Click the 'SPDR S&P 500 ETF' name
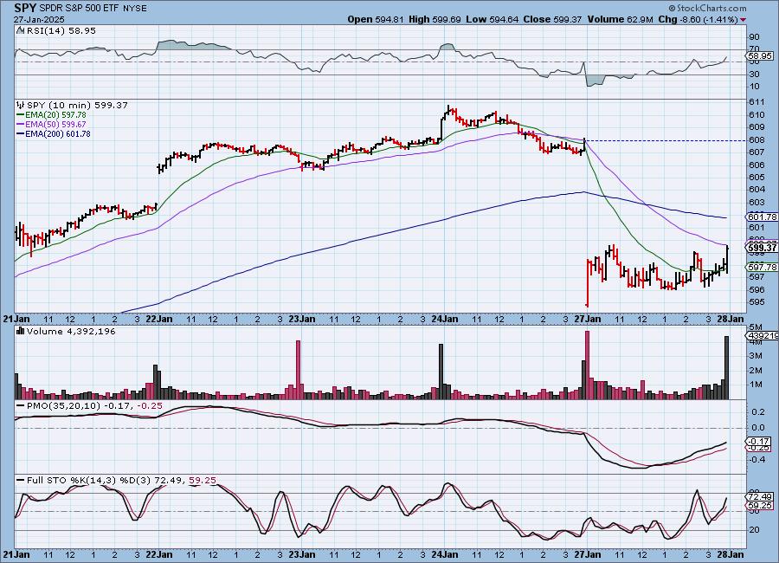Viewport: 779px width, 563px height. coord(79,9)
